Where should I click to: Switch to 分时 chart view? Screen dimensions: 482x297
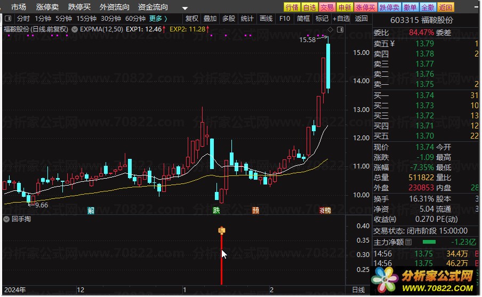[23, 19]
